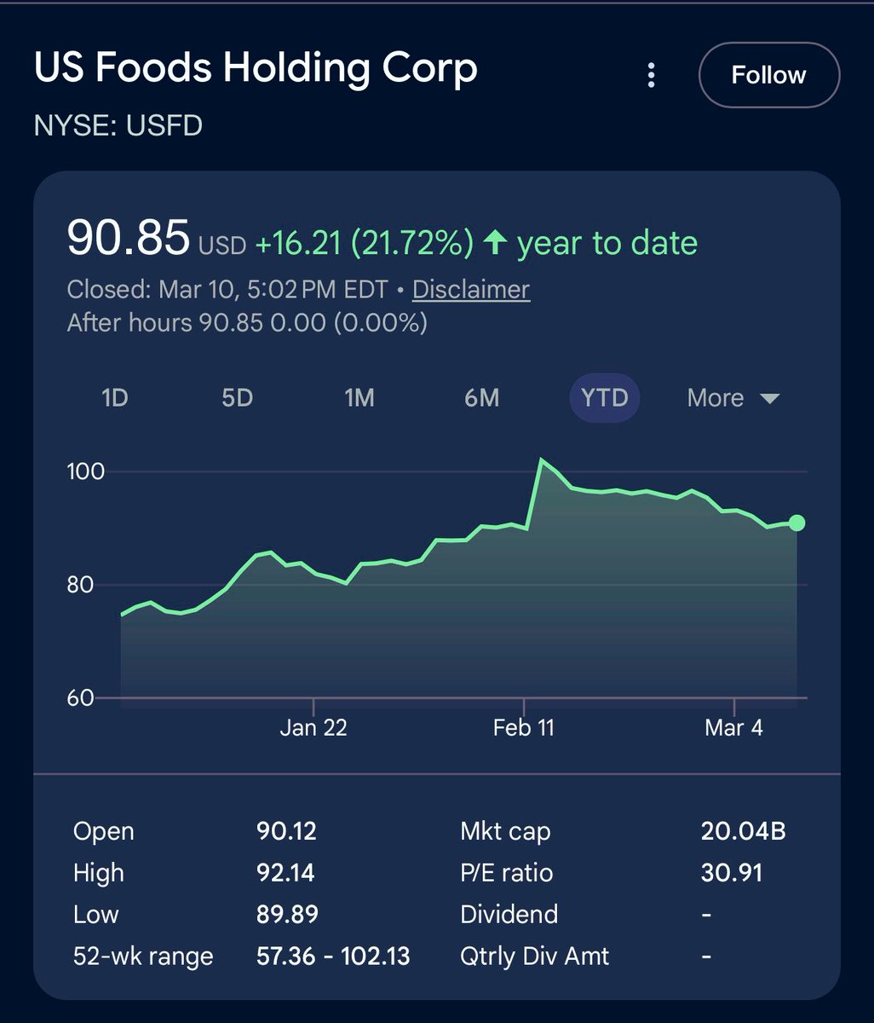Select the YTD range tab
Image resolution: width=874 pixels, height=1023 pixels.
tap(605, 398)
